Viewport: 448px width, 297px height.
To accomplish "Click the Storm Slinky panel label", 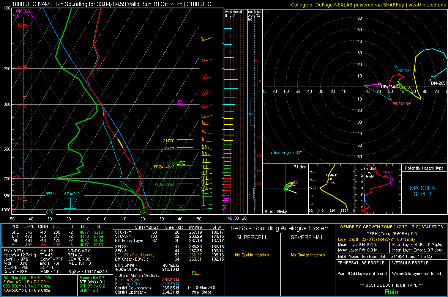I will 276,212.
